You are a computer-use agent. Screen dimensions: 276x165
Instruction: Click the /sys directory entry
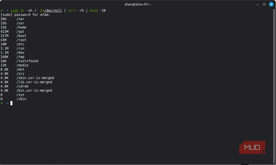(x=20, y=95)
